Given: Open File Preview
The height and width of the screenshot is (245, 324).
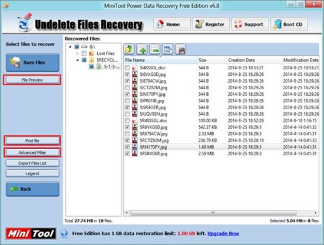Looking at the screenshot, I should click(32, 80).
